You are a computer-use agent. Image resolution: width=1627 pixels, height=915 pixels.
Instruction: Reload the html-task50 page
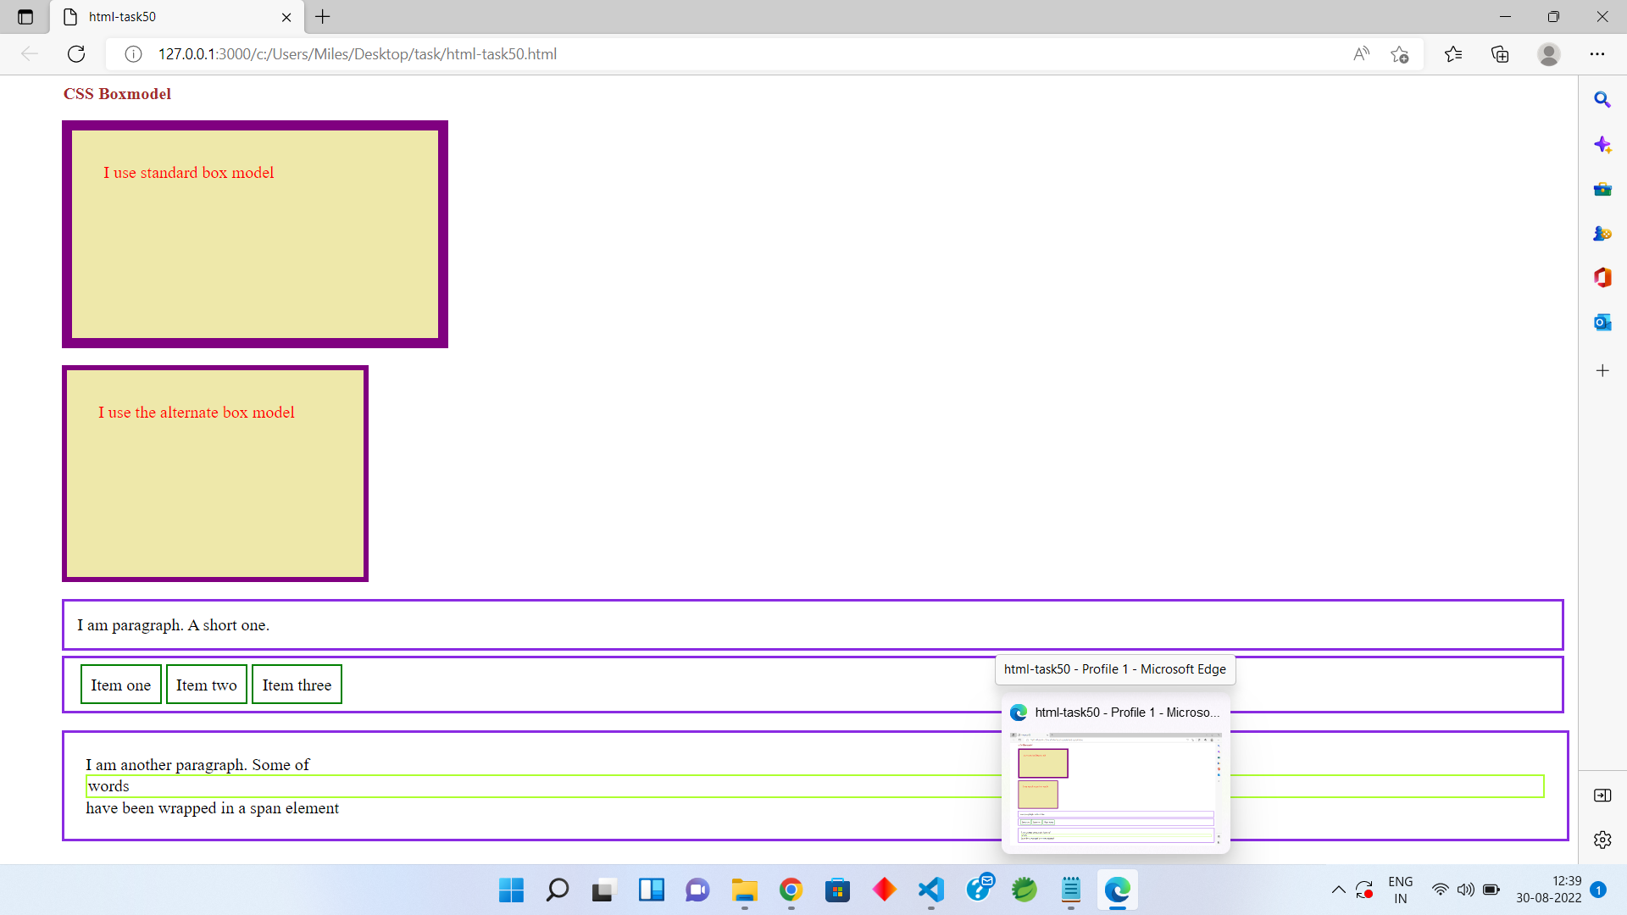point(76,53)
